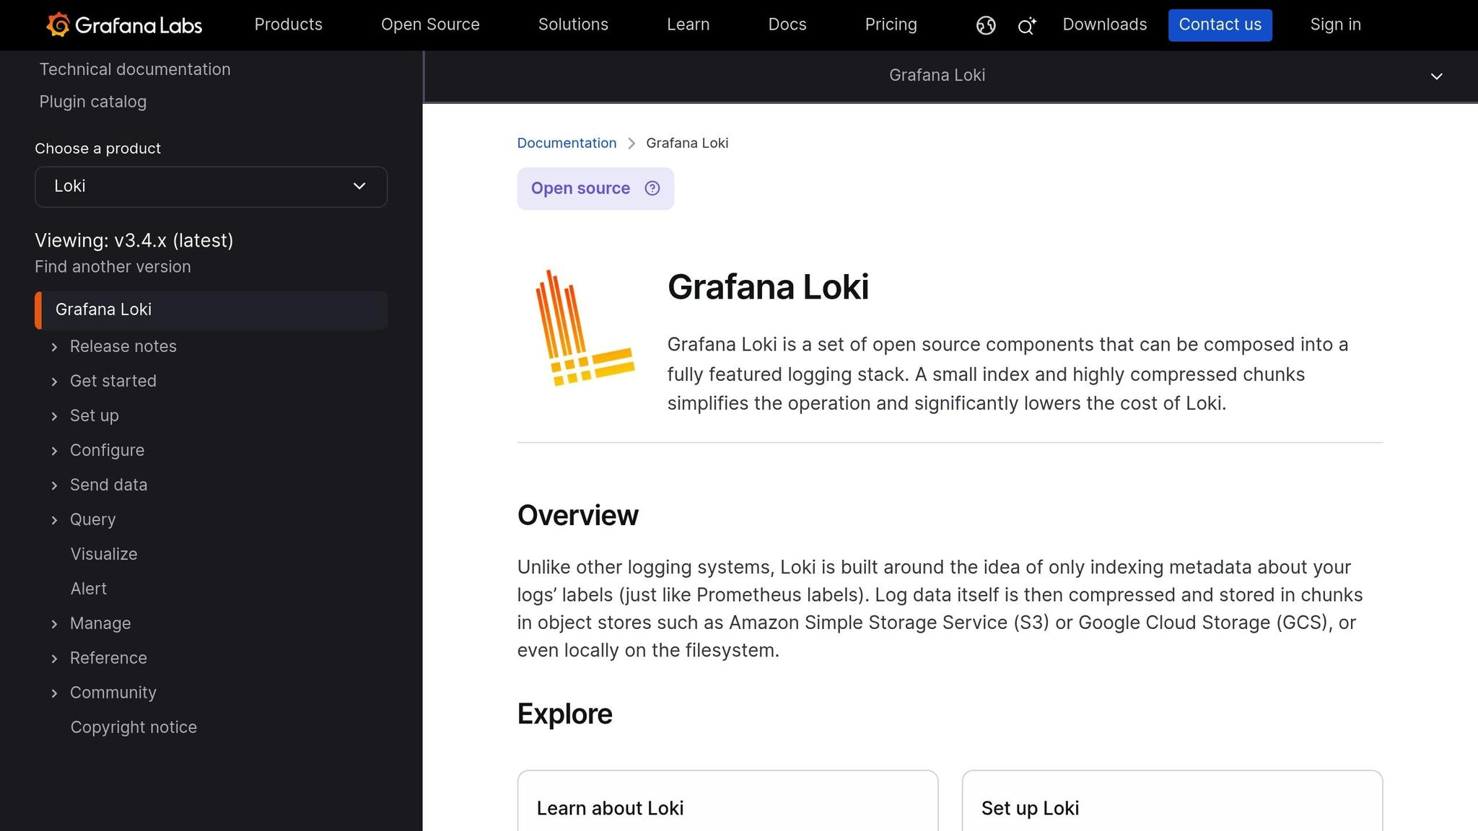Click the Grafana Labs logo
The height and width of the screenshot is (831, 1478).
(124, 25)
